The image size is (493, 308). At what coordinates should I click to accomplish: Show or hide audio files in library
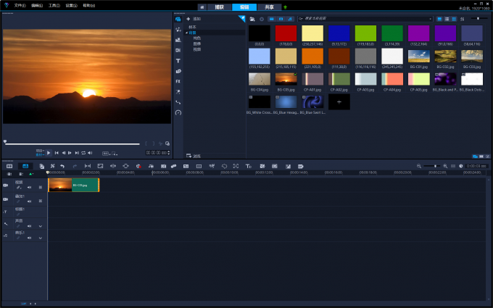coord(290,19)
